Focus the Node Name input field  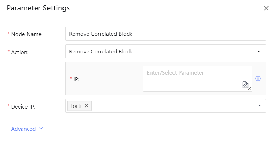click(x=165, y=34)
